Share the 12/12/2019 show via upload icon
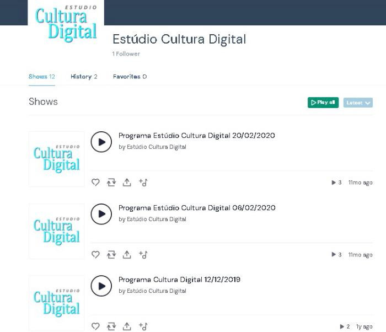The width and height of the screenshot is (386, 332). pos(127,326)
